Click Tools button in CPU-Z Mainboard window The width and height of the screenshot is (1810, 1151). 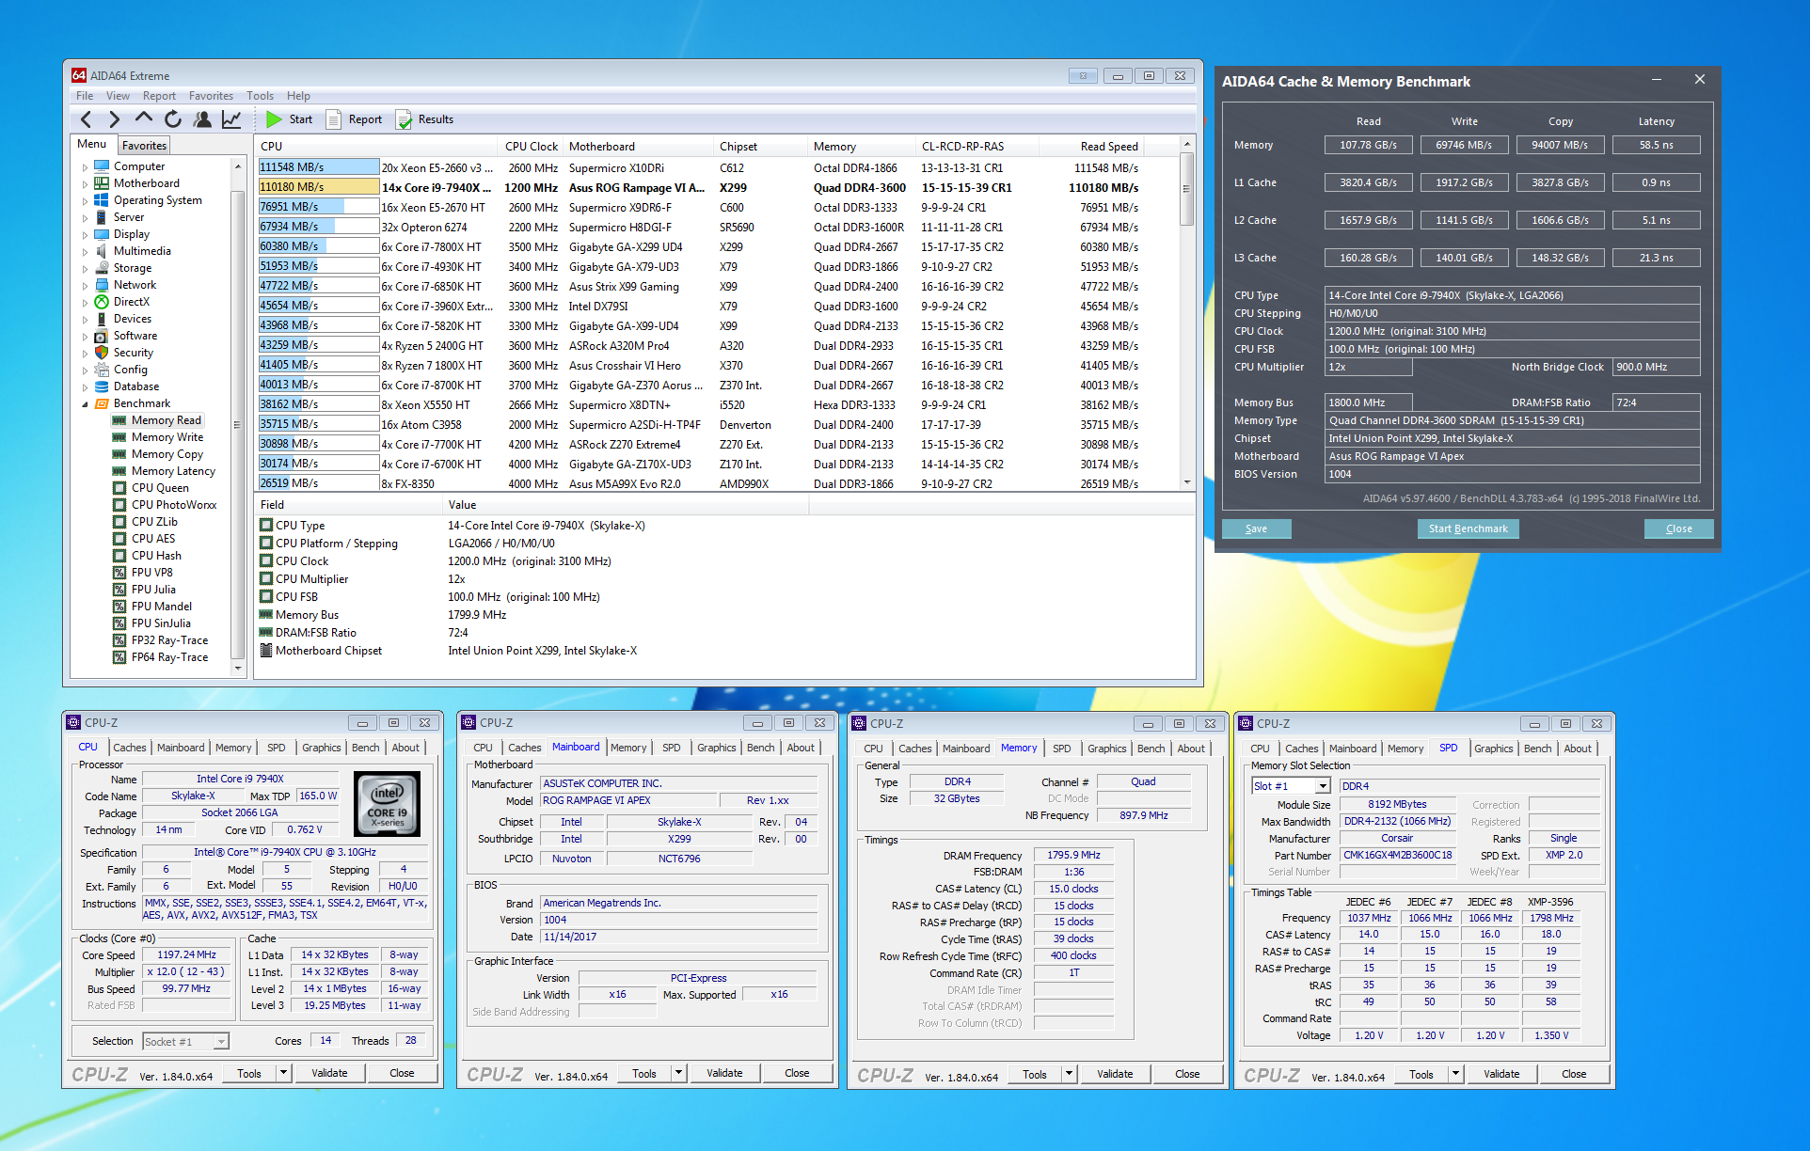[x=644, y=1073]
